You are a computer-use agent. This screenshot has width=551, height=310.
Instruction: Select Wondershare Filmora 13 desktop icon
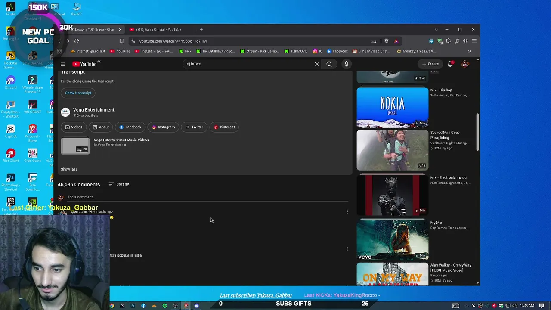coord(32,84)
